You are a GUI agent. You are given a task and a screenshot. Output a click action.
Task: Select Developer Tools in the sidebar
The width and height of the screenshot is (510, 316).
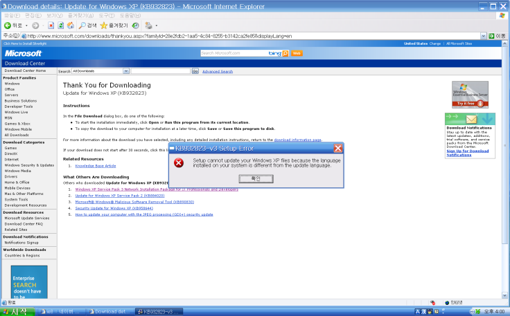tap(19, 106)
